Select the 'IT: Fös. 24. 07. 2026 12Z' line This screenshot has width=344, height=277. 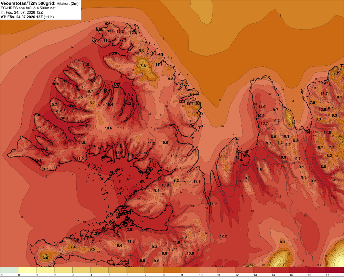(22, 12)
